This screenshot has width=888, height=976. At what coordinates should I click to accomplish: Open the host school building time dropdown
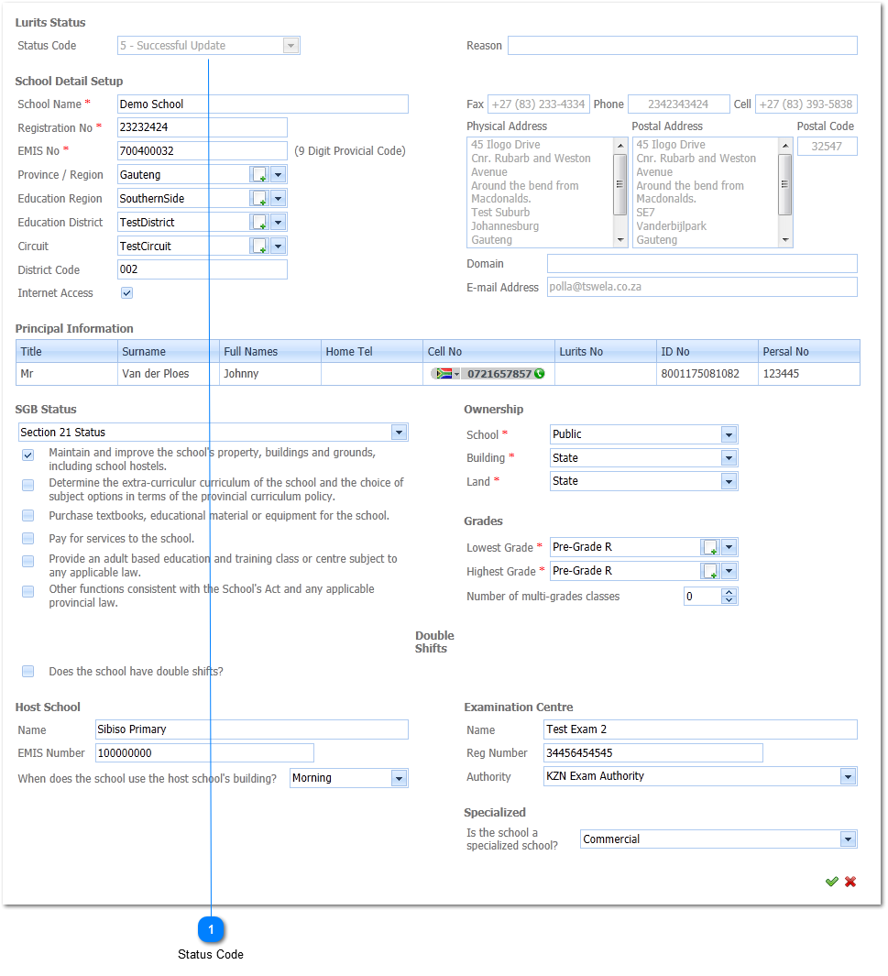(x=399, y=778)
